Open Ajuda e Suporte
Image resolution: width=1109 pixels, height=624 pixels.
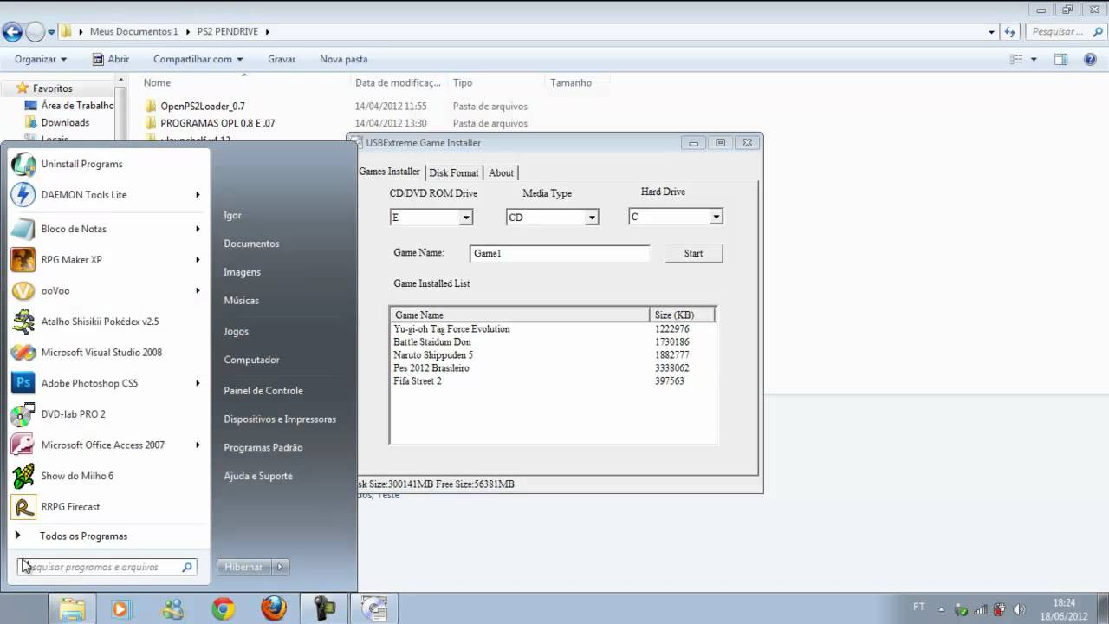(258, 476)
